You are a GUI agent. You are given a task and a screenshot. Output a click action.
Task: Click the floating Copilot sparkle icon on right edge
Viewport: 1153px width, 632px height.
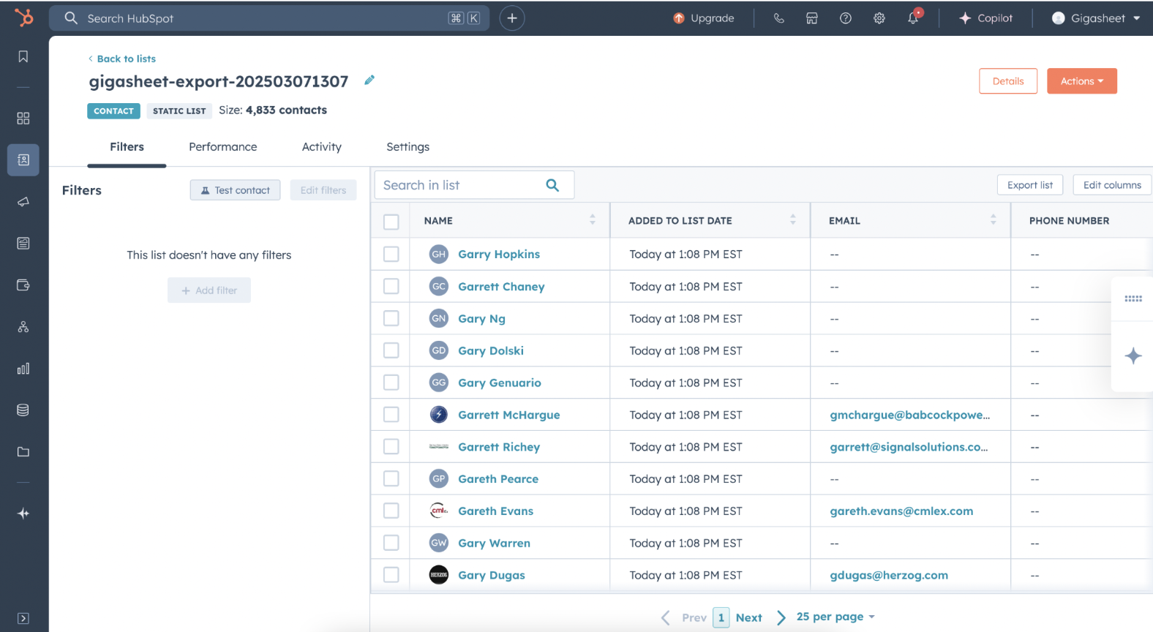pyautogui.click(x=1133, y=356)
